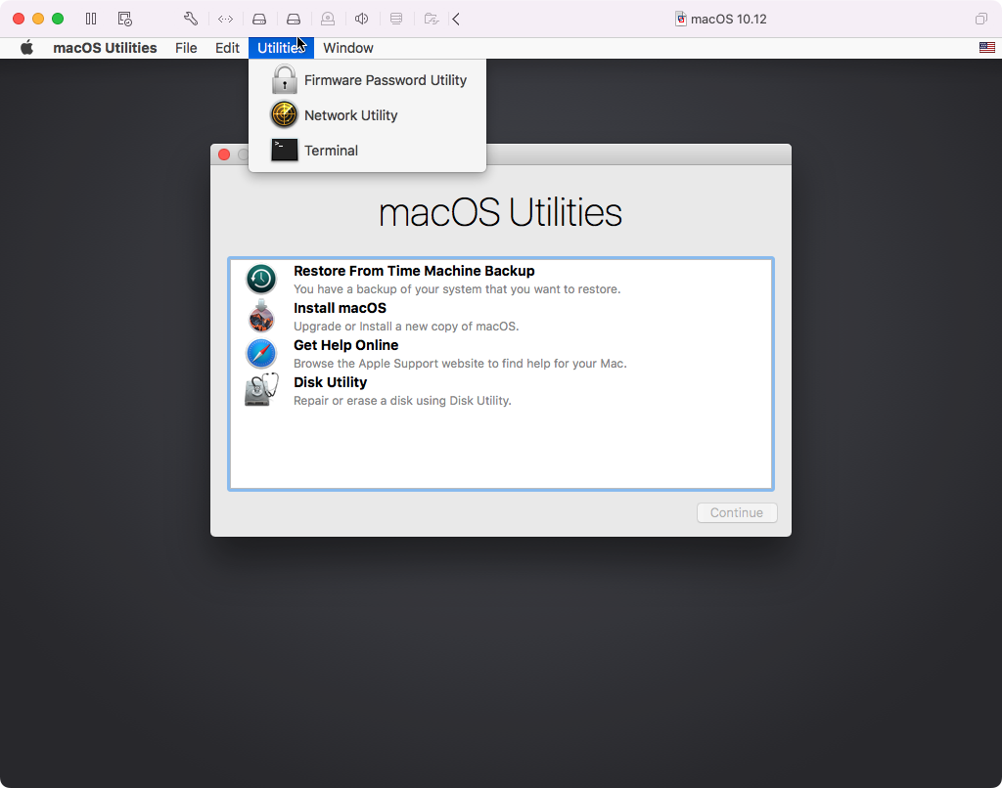This screenshot has width=1002, height=788.
Task: Collapse the toolbar with the chevron arrow
Action: point(456,20)
